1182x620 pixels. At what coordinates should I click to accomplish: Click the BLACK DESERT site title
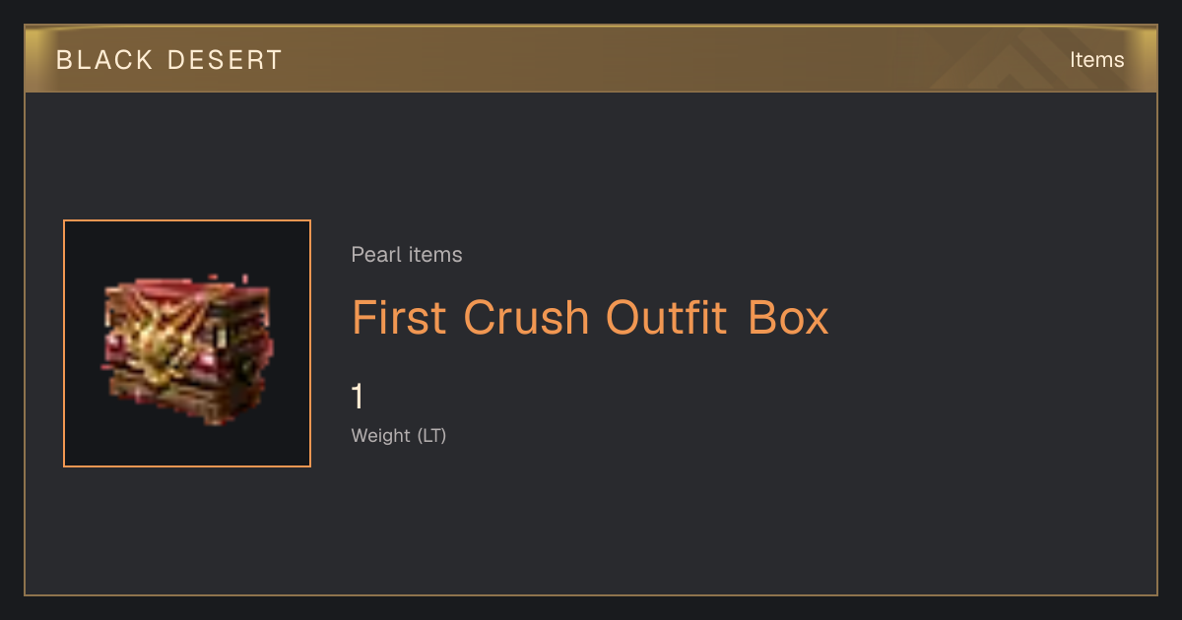[169, 60]
